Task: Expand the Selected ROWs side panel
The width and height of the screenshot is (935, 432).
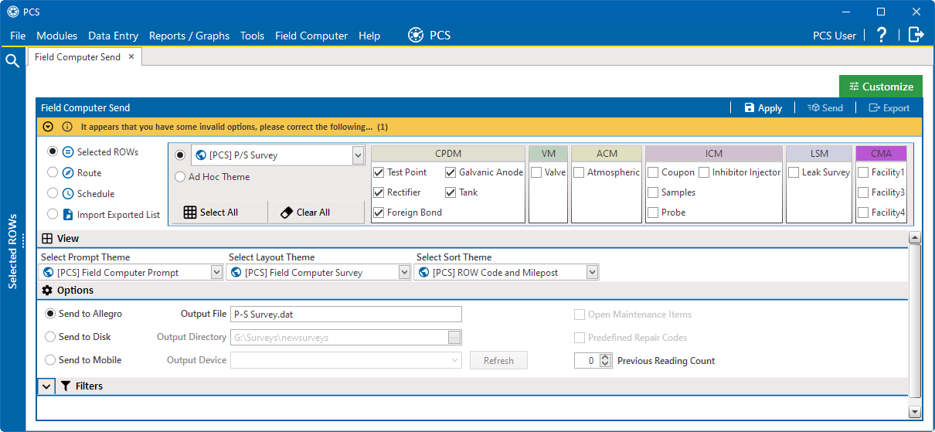Action: pos(12,251)
